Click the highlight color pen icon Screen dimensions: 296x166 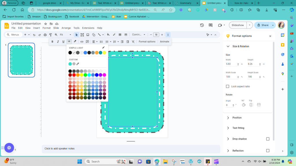click(x=75, y=41)
